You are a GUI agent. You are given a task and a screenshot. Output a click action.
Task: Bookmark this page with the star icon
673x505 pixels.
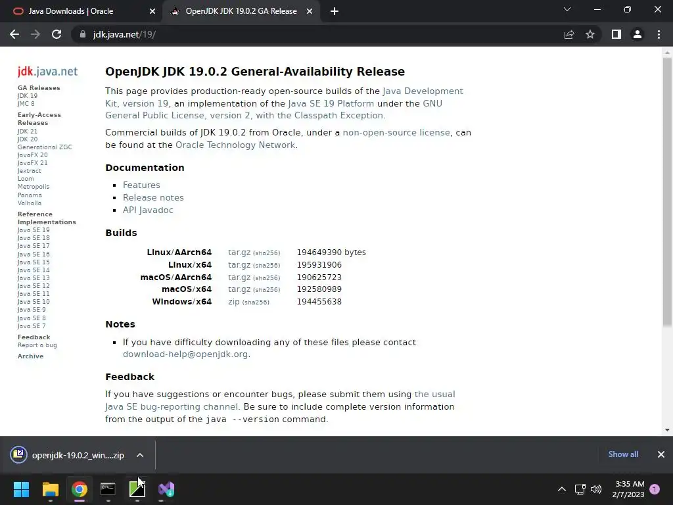[590, 34]
